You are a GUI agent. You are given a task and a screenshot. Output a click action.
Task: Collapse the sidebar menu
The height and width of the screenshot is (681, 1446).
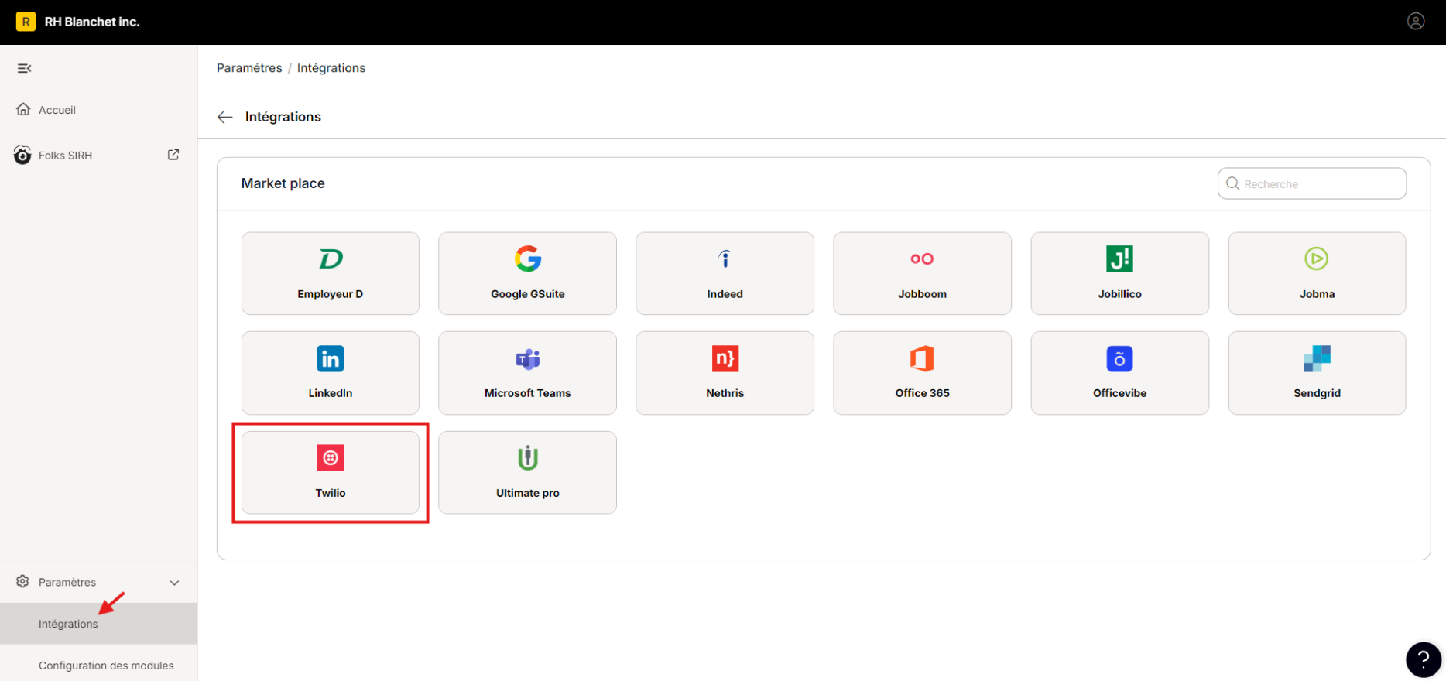click(x=24, y=68)
